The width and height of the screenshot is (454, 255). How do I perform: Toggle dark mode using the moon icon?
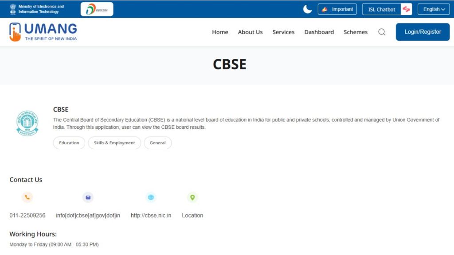pyautogui.click(x=307, y=9)
